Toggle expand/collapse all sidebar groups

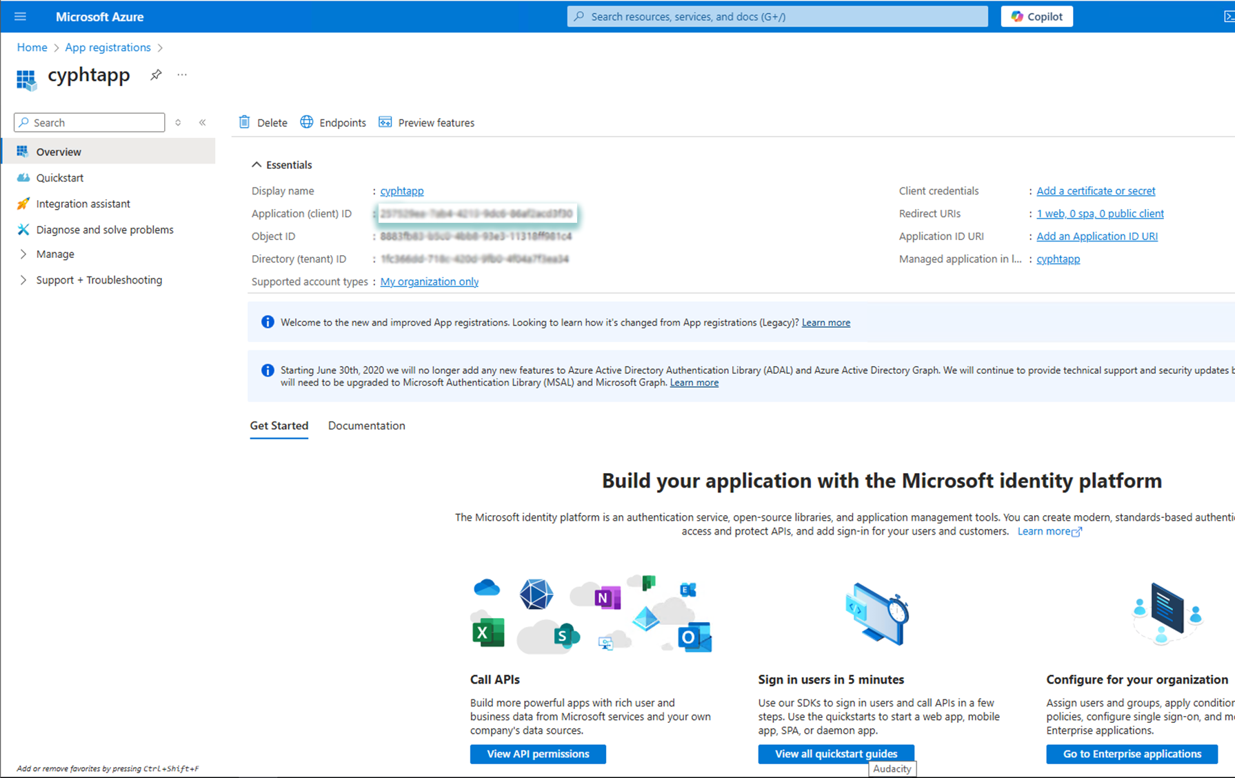pyautogui.click(x=178, y=122)
